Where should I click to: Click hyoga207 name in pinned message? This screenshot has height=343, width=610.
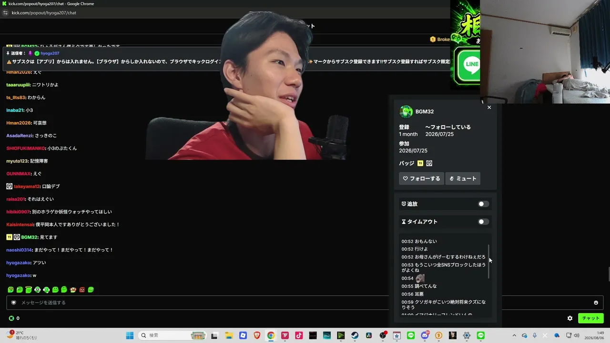point(50,53)
